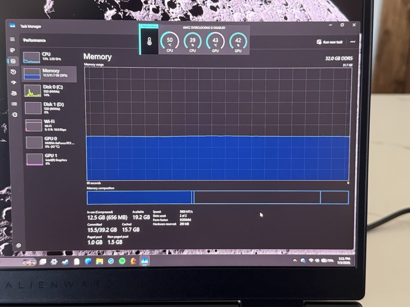410x307 pixels.
Task: Select GPU 0 NVIDIA GeForce item
Action: pos(52,142)
